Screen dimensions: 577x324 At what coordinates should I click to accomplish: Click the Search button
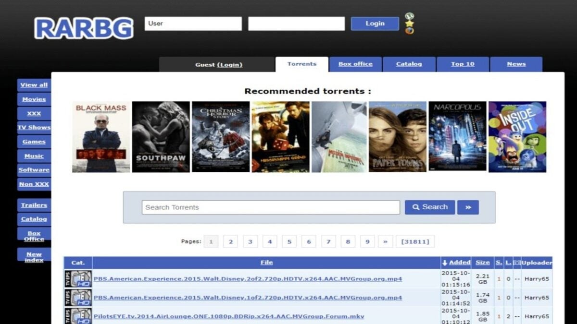tap(430, 207)
